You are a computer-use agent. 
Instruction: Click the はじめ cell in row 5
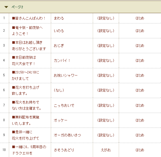point(140,75)
